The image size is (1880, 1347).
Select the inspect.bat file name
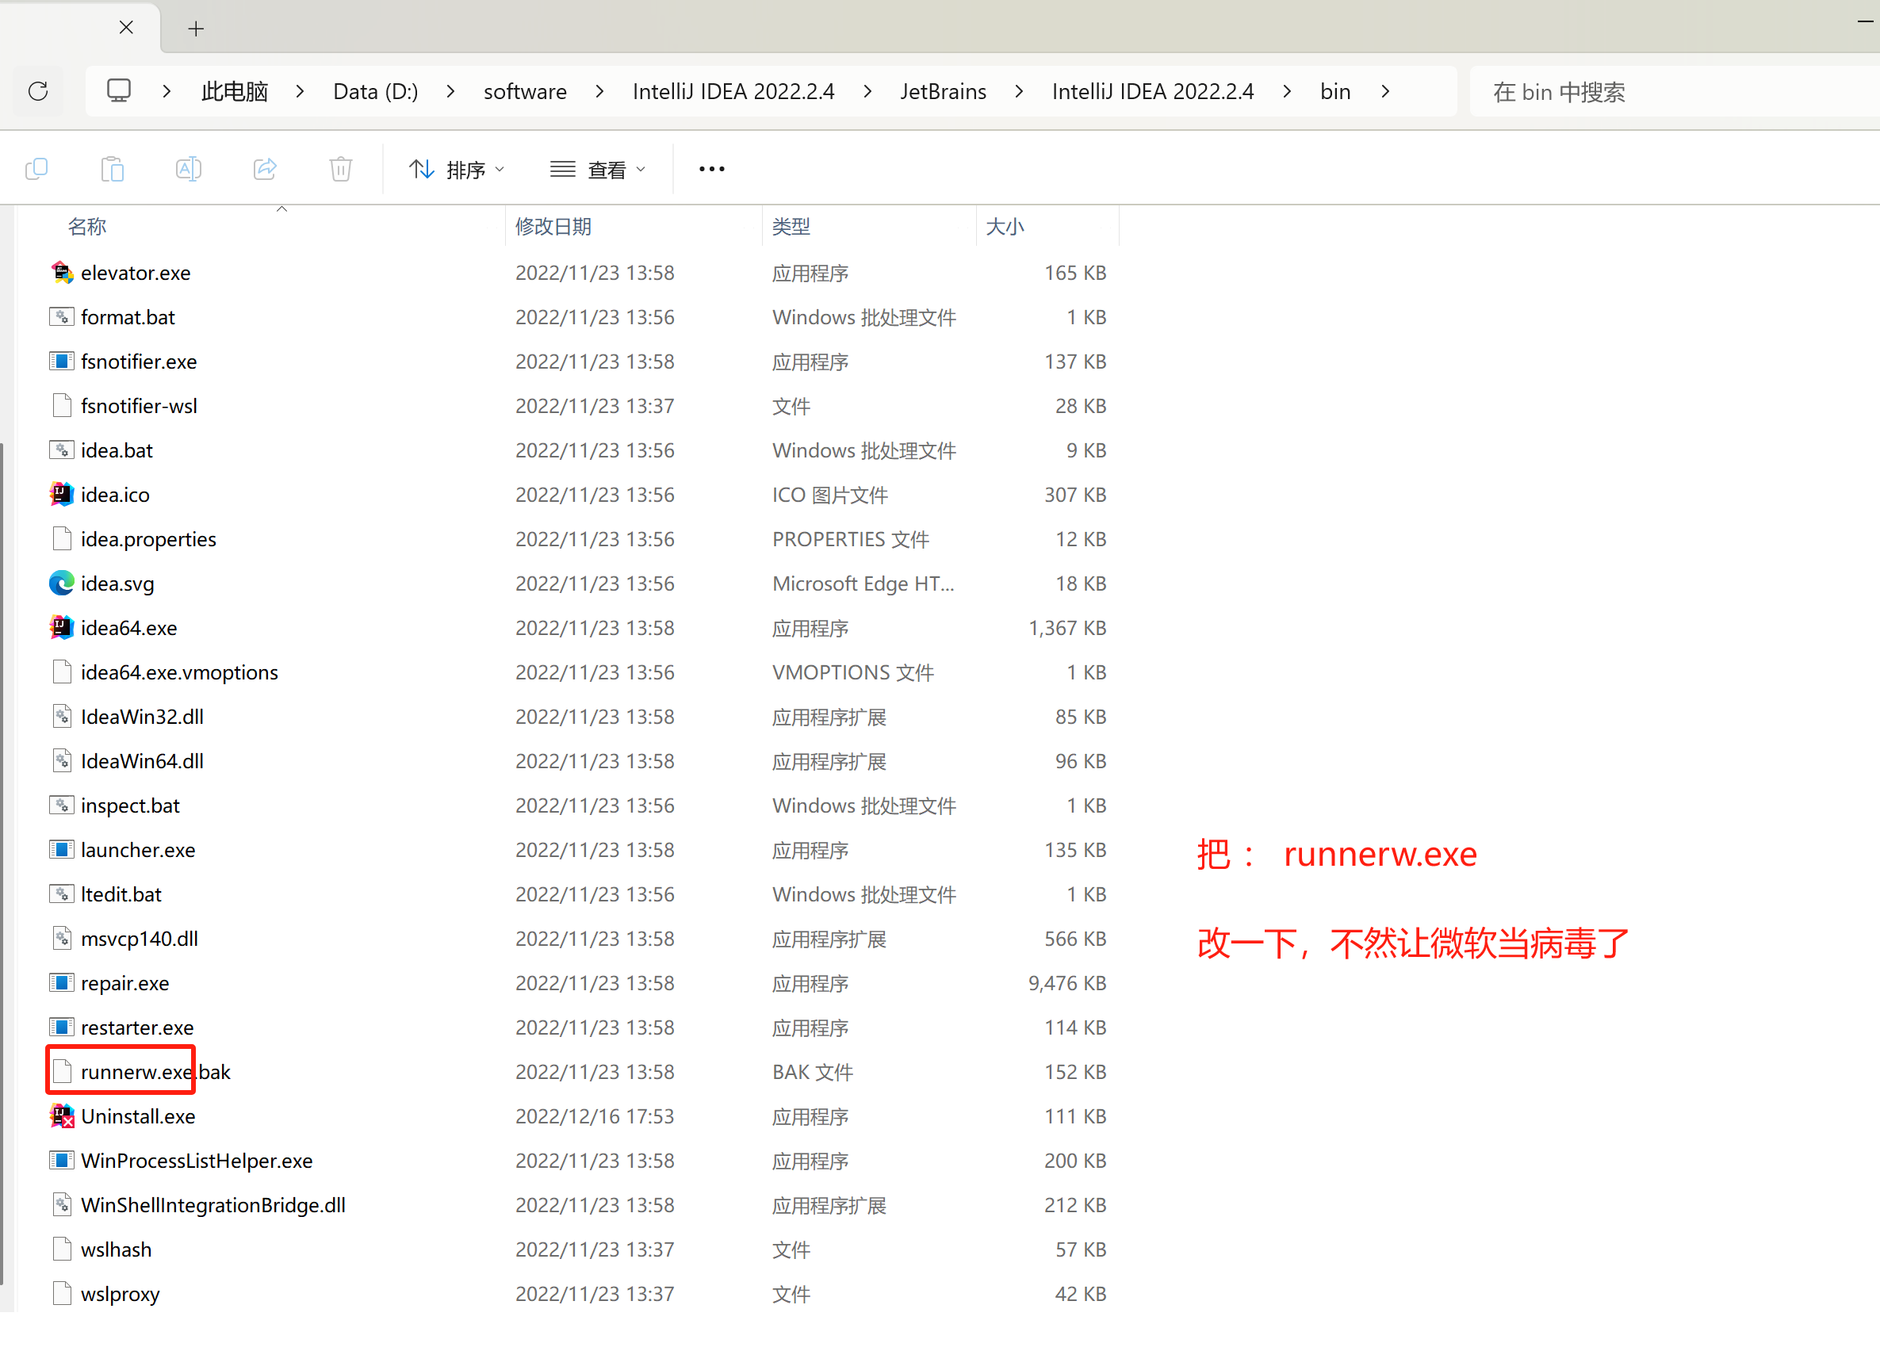130,806
